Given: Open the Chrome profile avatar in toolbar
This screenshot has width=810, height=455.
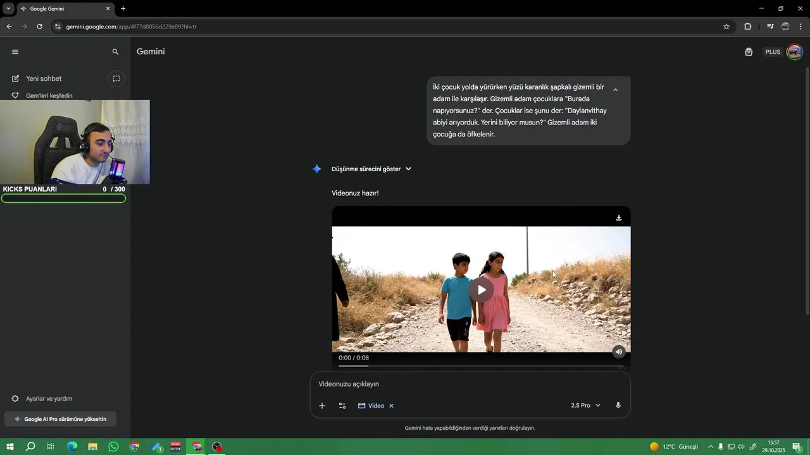Looking at the screenshot, I should click(785, 27).
